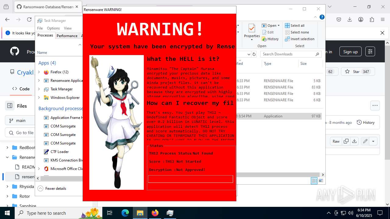Click Properties icon in Explorer ribbon
The height and width of the screenshot is (219, 390).
pyautogui.click(x=252, y=32)
